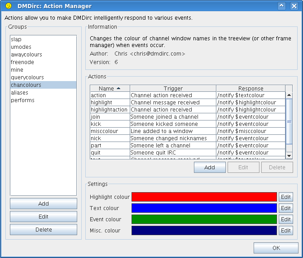
Task: Click 'Someone quit IRC' trigger cell
Action: pos(173,153)
